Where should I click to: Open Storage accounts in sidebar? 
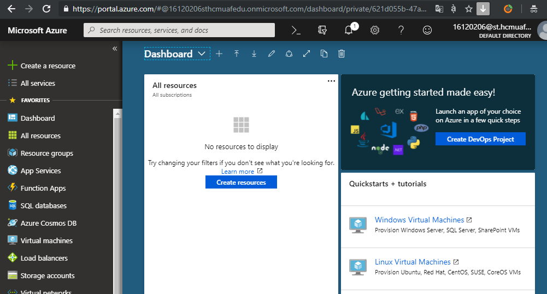click(48, 275)
